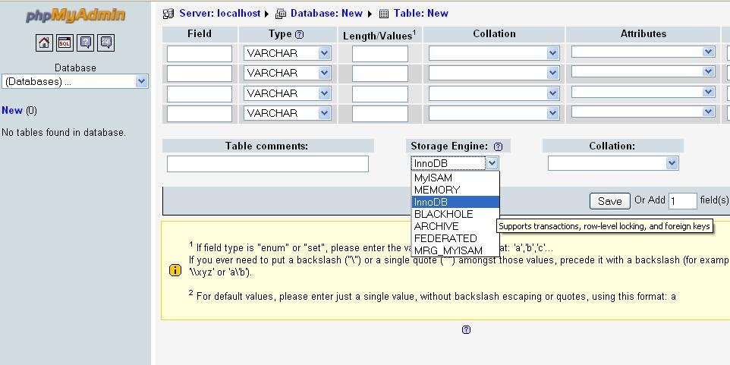Choose MRG_MYISAM storage engine option

pos(455,250)
